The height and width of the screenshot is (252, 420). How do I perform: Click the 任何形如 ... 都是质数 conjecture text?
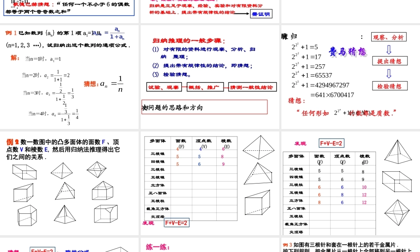(x=346, y=113)
